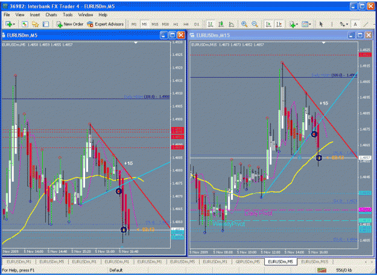Click the Default profile in status bar

click(116, 270)
